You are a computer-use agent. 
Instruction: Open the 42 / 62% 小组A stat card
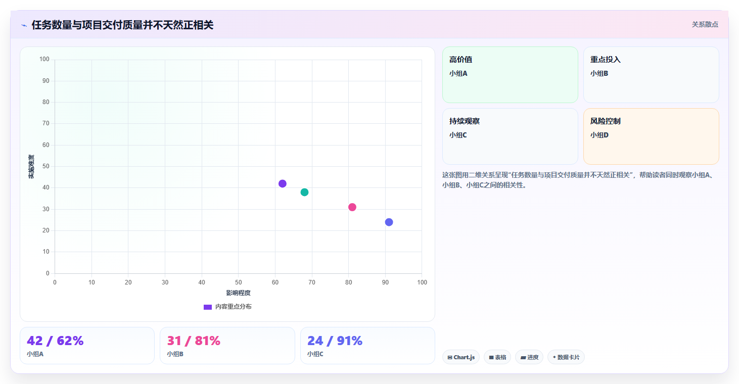coord(87,346)
